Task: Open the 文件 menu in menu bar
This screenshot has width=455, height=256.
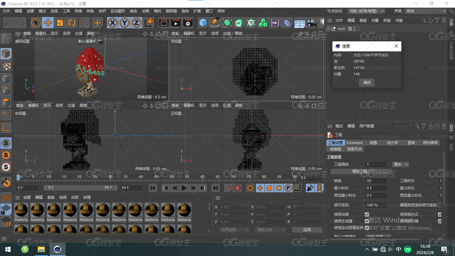Action: coord(6,11)
